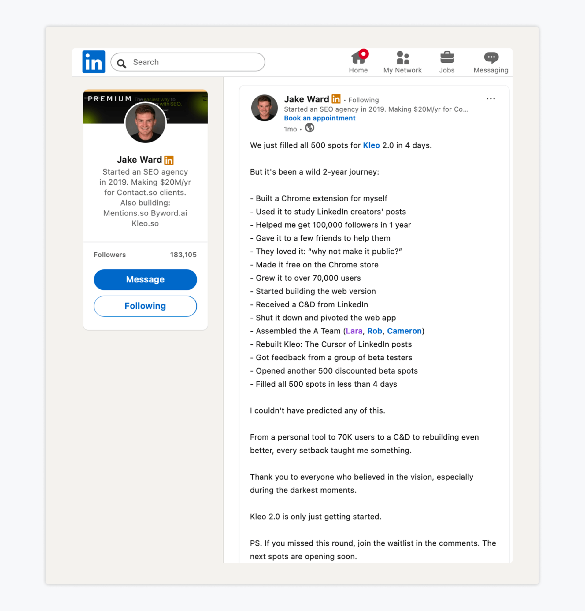Open the Book an appointment link
Viewport: 585px width, 611px height.
319,118
